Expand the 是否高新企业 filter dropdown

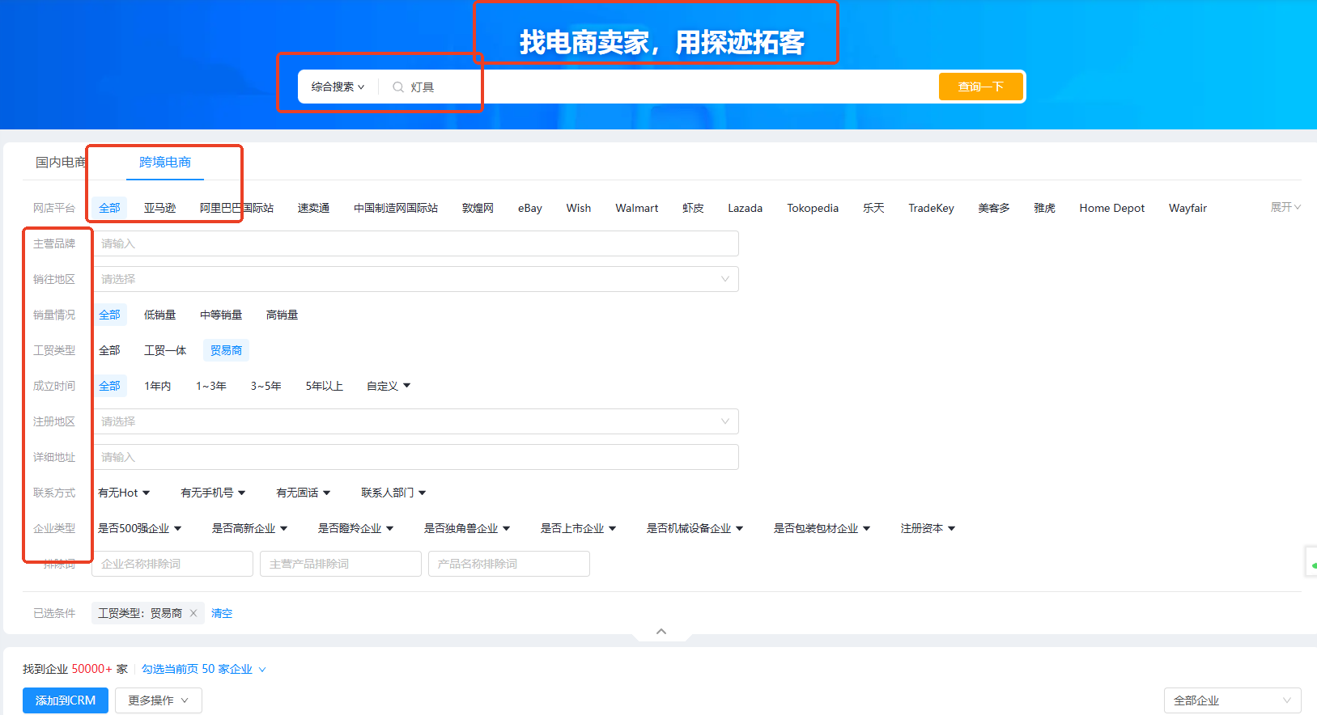coord(249,528)
